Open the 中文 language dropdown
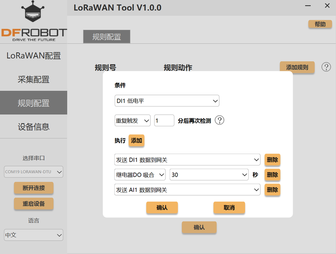This screenshot has width=336, height=254. click(x=34, y=235)
